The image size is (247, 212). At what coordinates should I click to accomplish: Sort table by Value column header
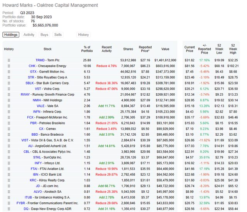165,49
